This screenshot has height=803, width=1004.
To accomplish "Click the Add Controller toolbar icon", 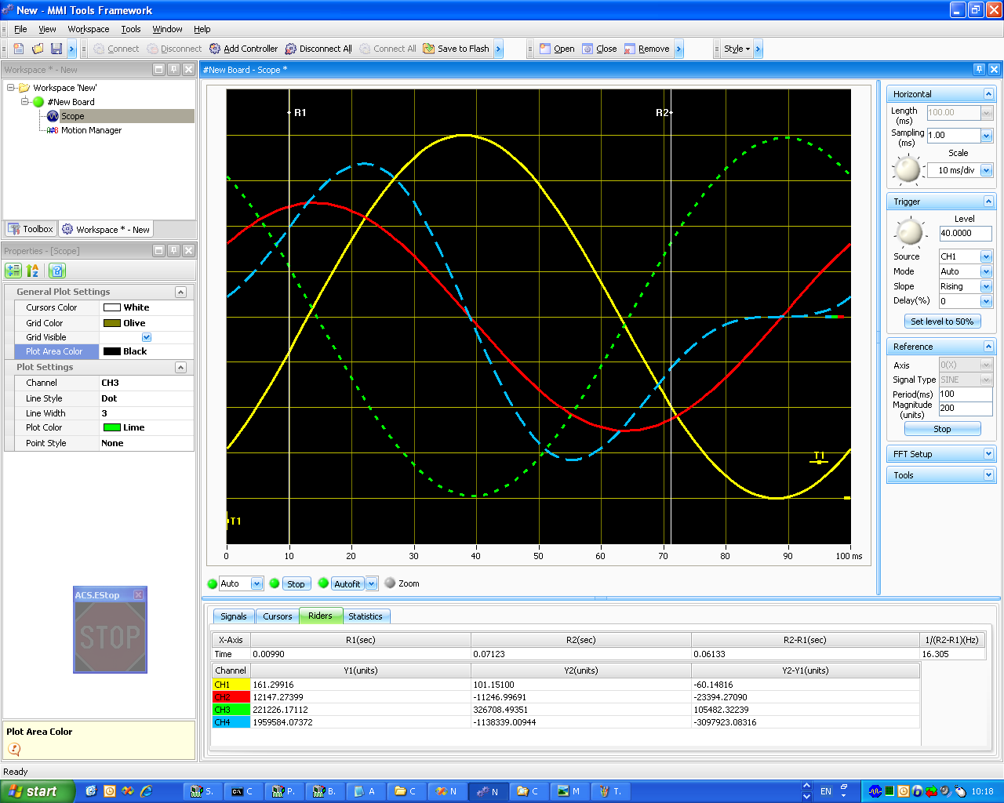I will (215, 49).
